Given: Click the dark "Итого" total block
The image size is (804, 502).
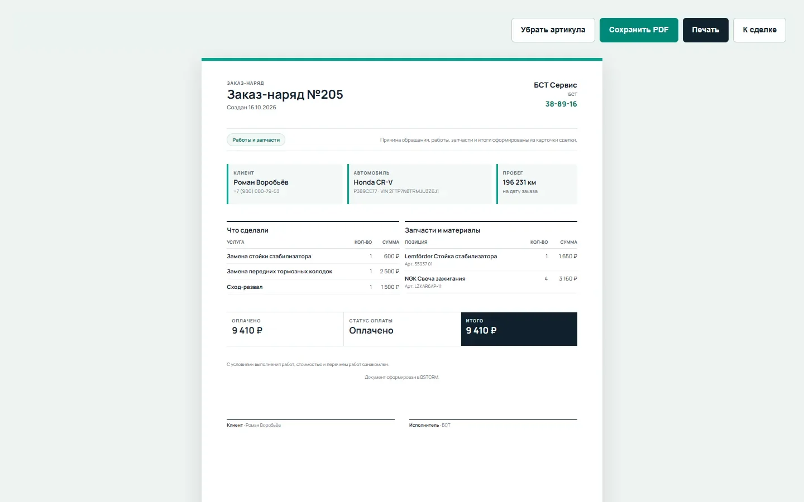Looking at the screenshot, I should (519, 329).
